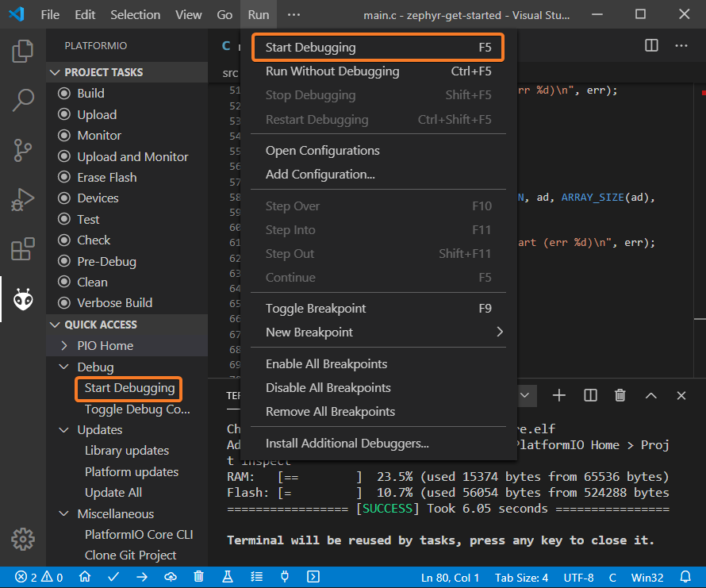Screen dimensions: 706x588
Task: Open the Extensions view in activity bar
Action: click(x=22, y=249)
